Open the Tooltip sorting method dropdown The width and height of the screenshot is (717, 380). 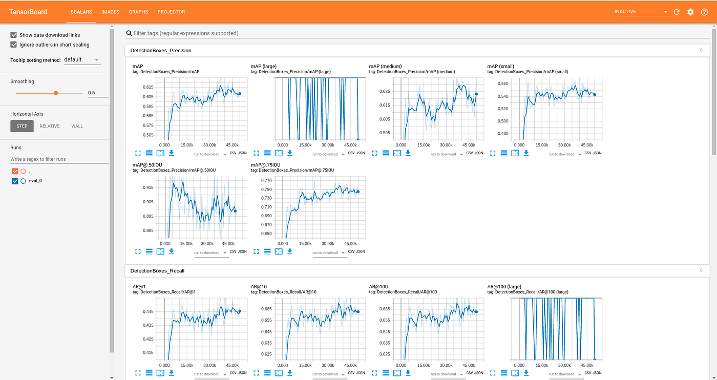tap(82, 60)
